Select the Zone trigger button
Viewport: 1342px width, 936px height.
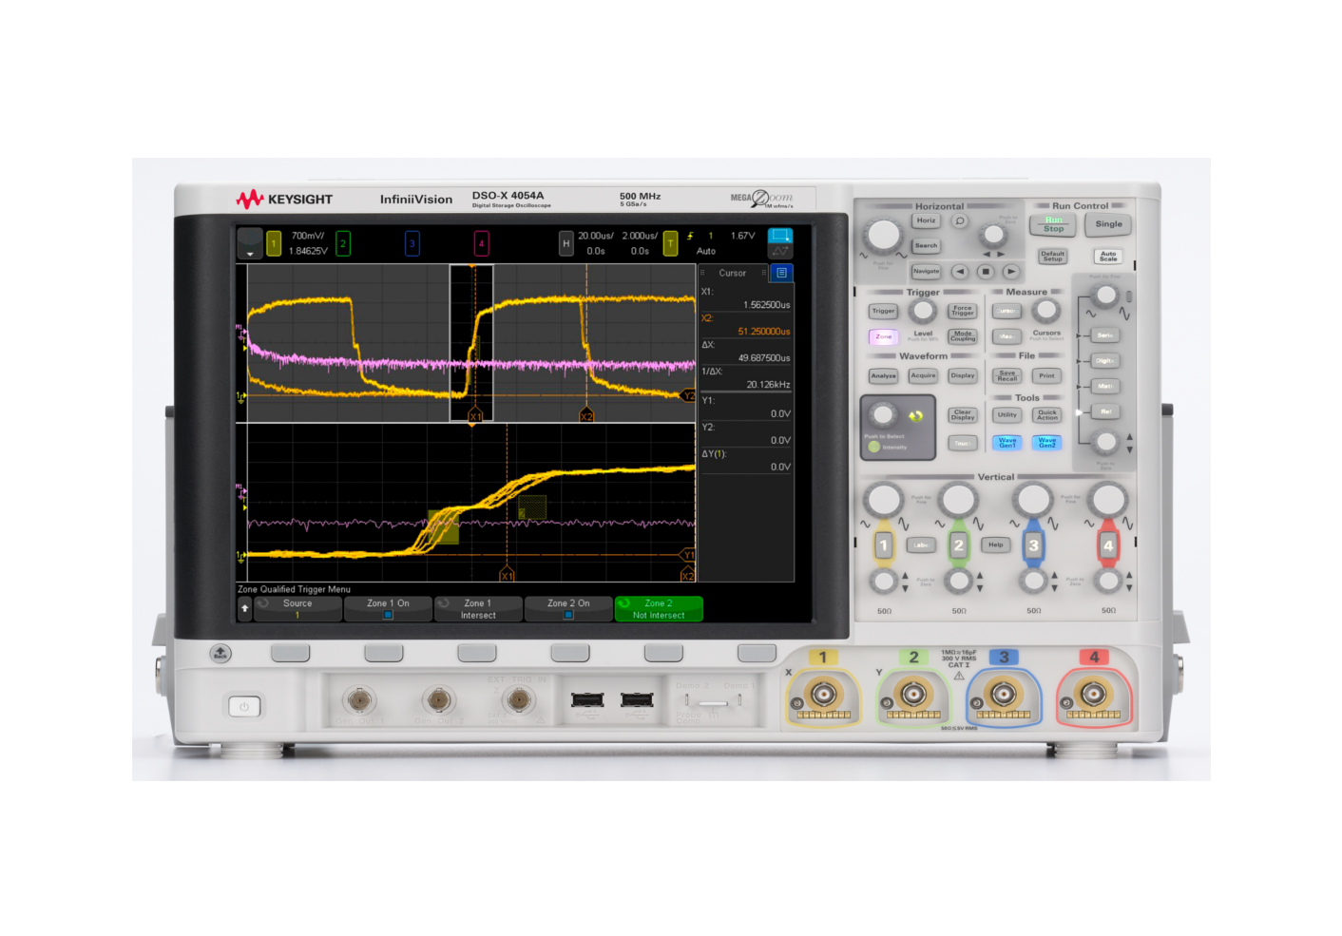(x=883, y=337)
